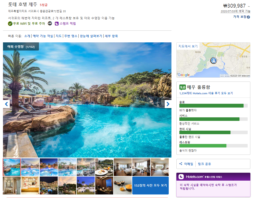
Task: Jump to the 소개 section
Action: [27, 36]
